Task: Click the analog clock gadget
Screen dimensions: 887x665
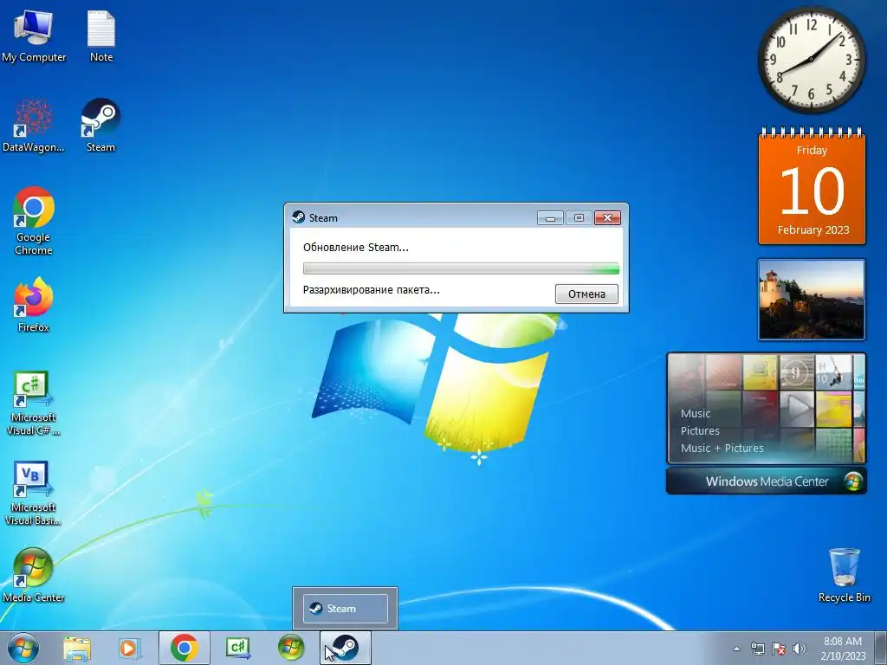Action: 811,59
